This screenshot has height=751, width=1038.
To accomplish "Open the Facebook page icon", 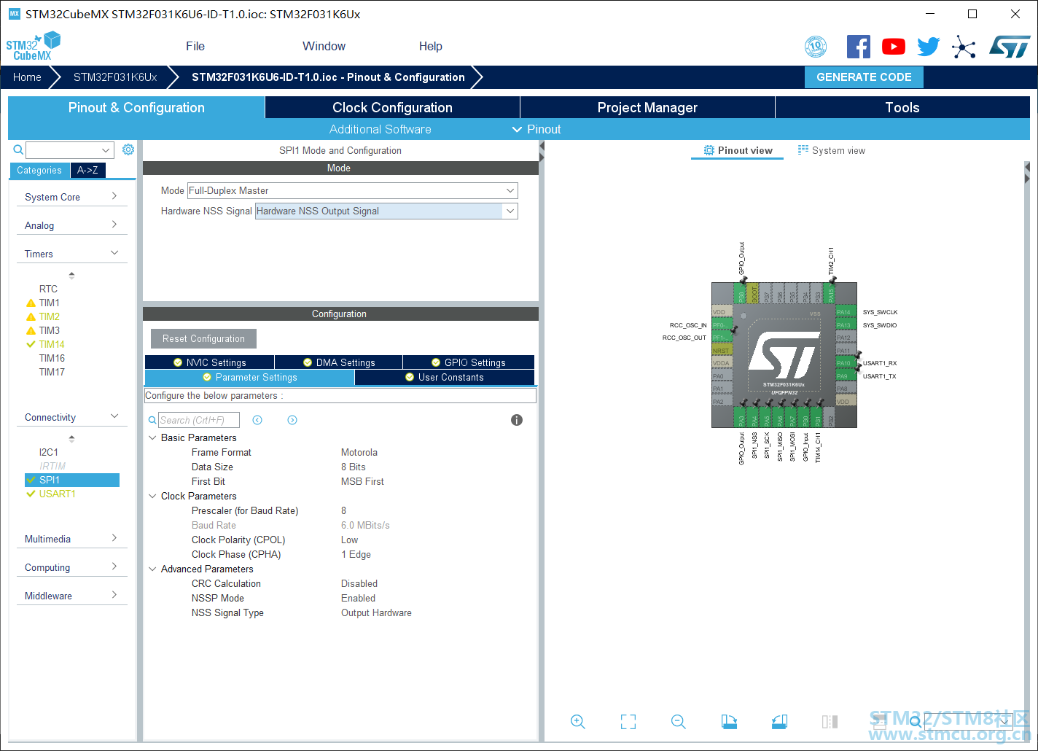I will 859,47.
